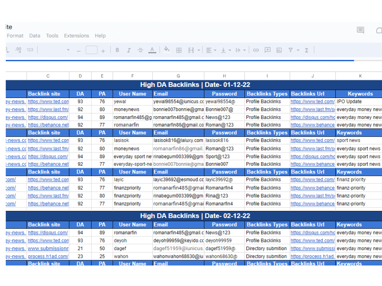Select PA value 25 cell
382x286 pixels.
(x=102, y=256)
